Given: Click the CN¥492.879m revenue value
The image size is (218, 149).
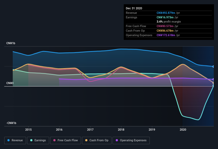Looking at the screenshot, I should 166,13.
